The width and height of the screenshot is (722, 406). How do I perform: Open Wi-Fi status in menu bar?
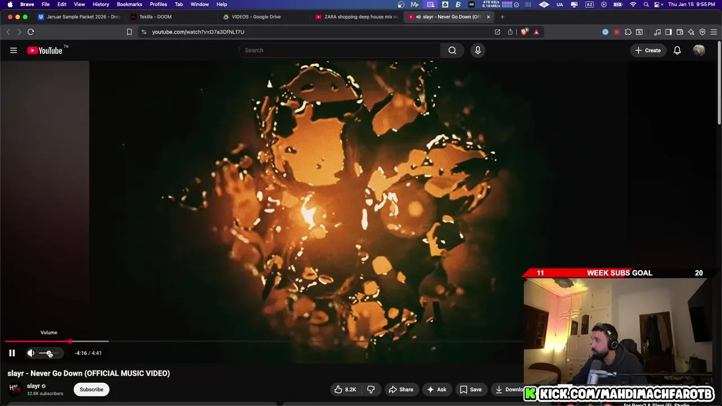(633, 5)
